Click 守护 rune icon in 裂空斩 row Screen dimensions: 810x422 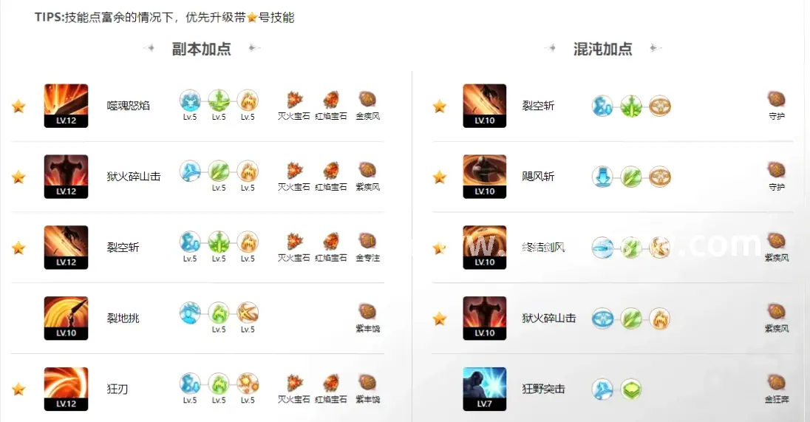pos(777,99)
